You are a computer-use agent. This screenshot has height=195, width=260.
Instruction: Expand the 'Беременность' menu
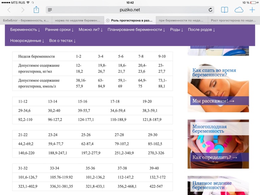pos(25,30)
